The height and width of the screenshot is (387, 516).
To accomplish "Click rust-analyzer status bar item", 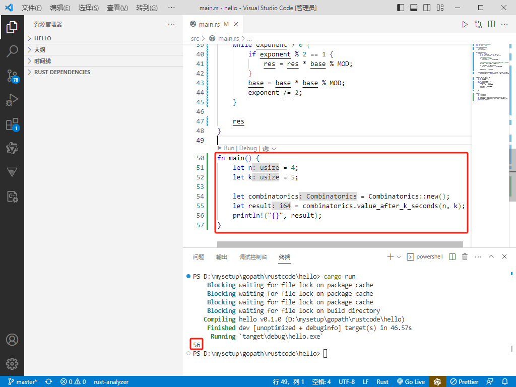I will pos(111,382).
